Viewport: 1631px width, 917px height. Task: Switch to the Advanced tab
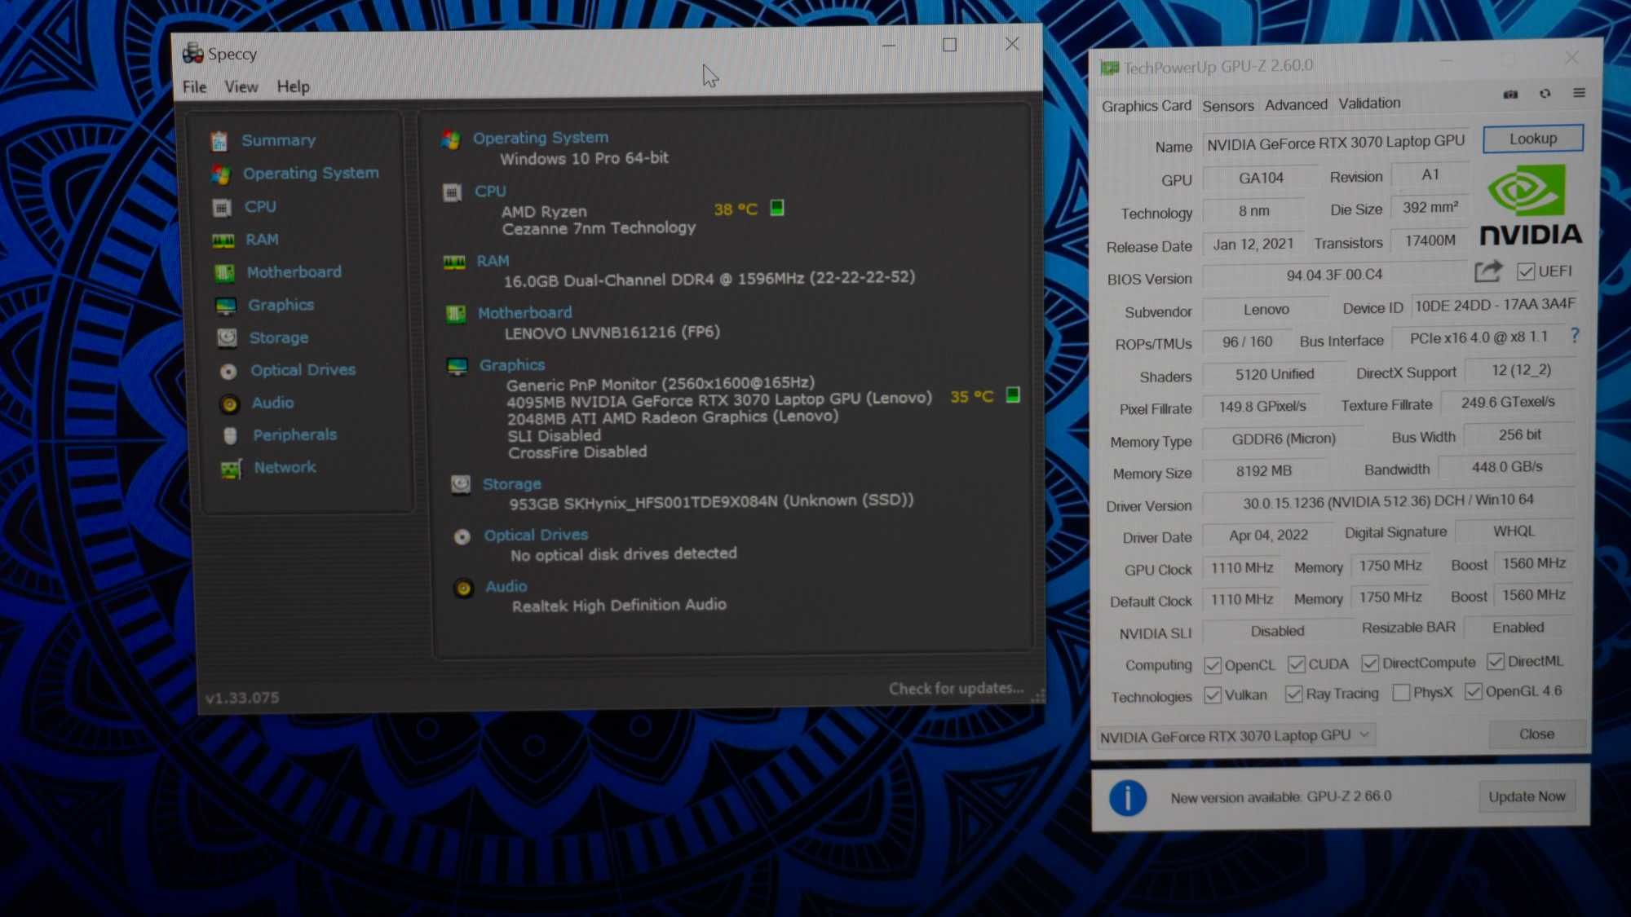click(1296, 104)
